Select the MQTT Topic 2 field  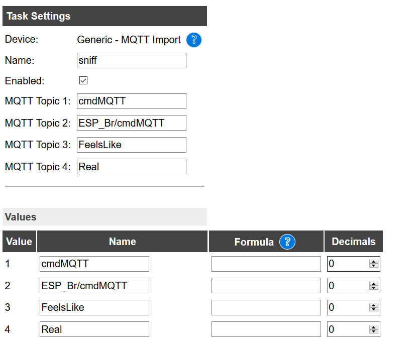point(131,123)
